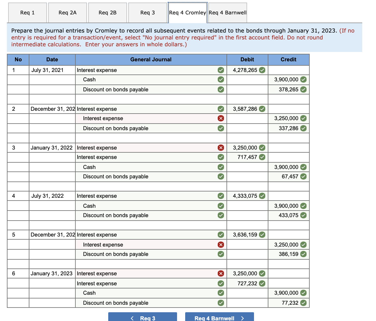This screenshot has height=321, width=376.
Task: Edit the 77,232 credit amount field
Action: (289, 303)
